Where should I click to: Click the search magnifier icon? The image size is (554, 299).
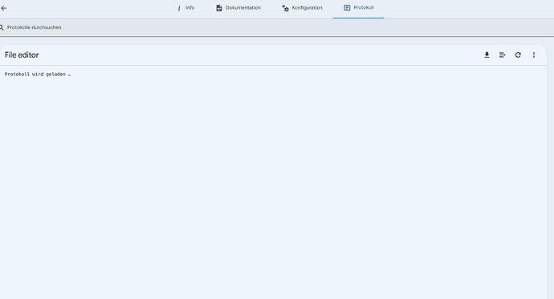2,27
